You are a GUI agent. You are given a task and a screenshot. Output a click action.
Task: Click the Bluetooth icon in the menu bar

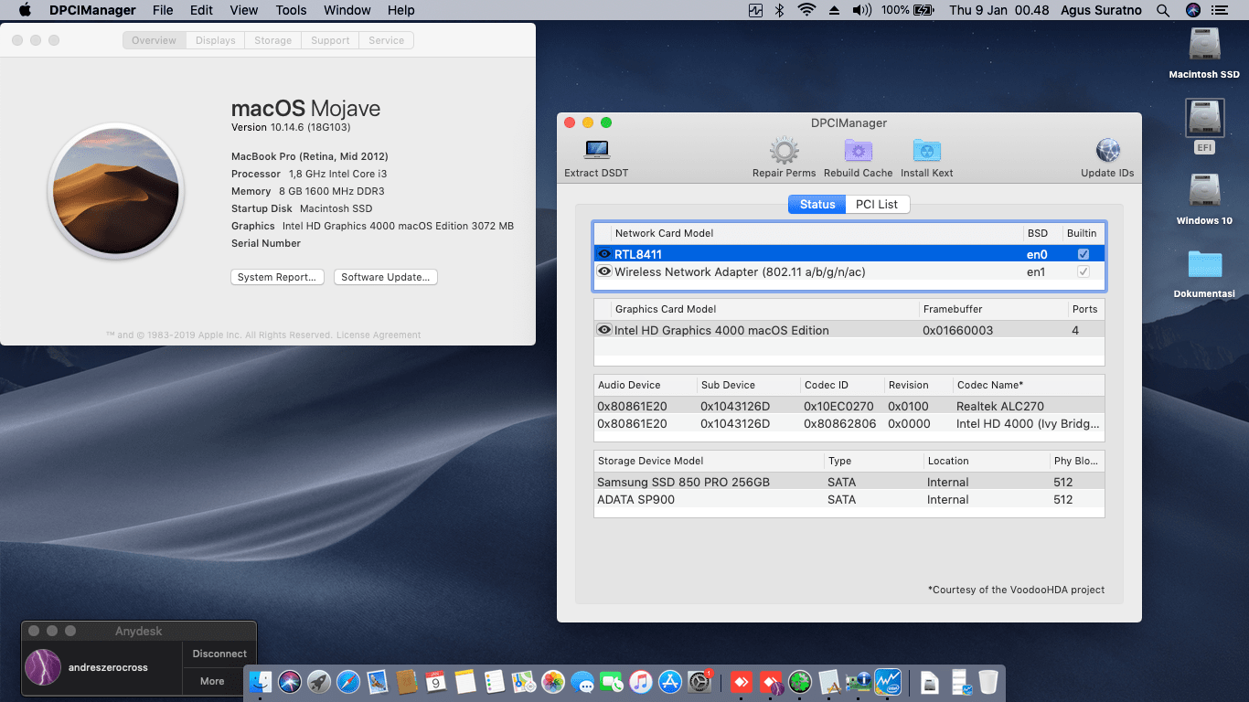(778, 10)
